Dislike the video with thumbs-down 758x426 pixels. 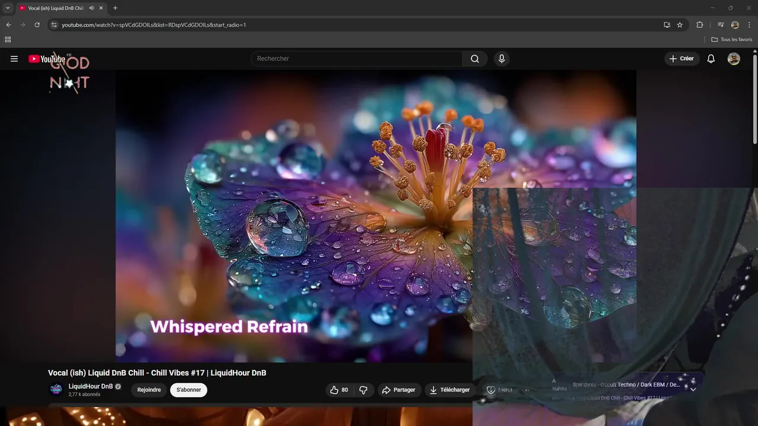364,390
